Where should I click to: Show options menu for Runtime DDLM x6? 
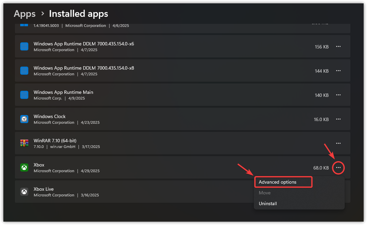(x=338, y=46)
